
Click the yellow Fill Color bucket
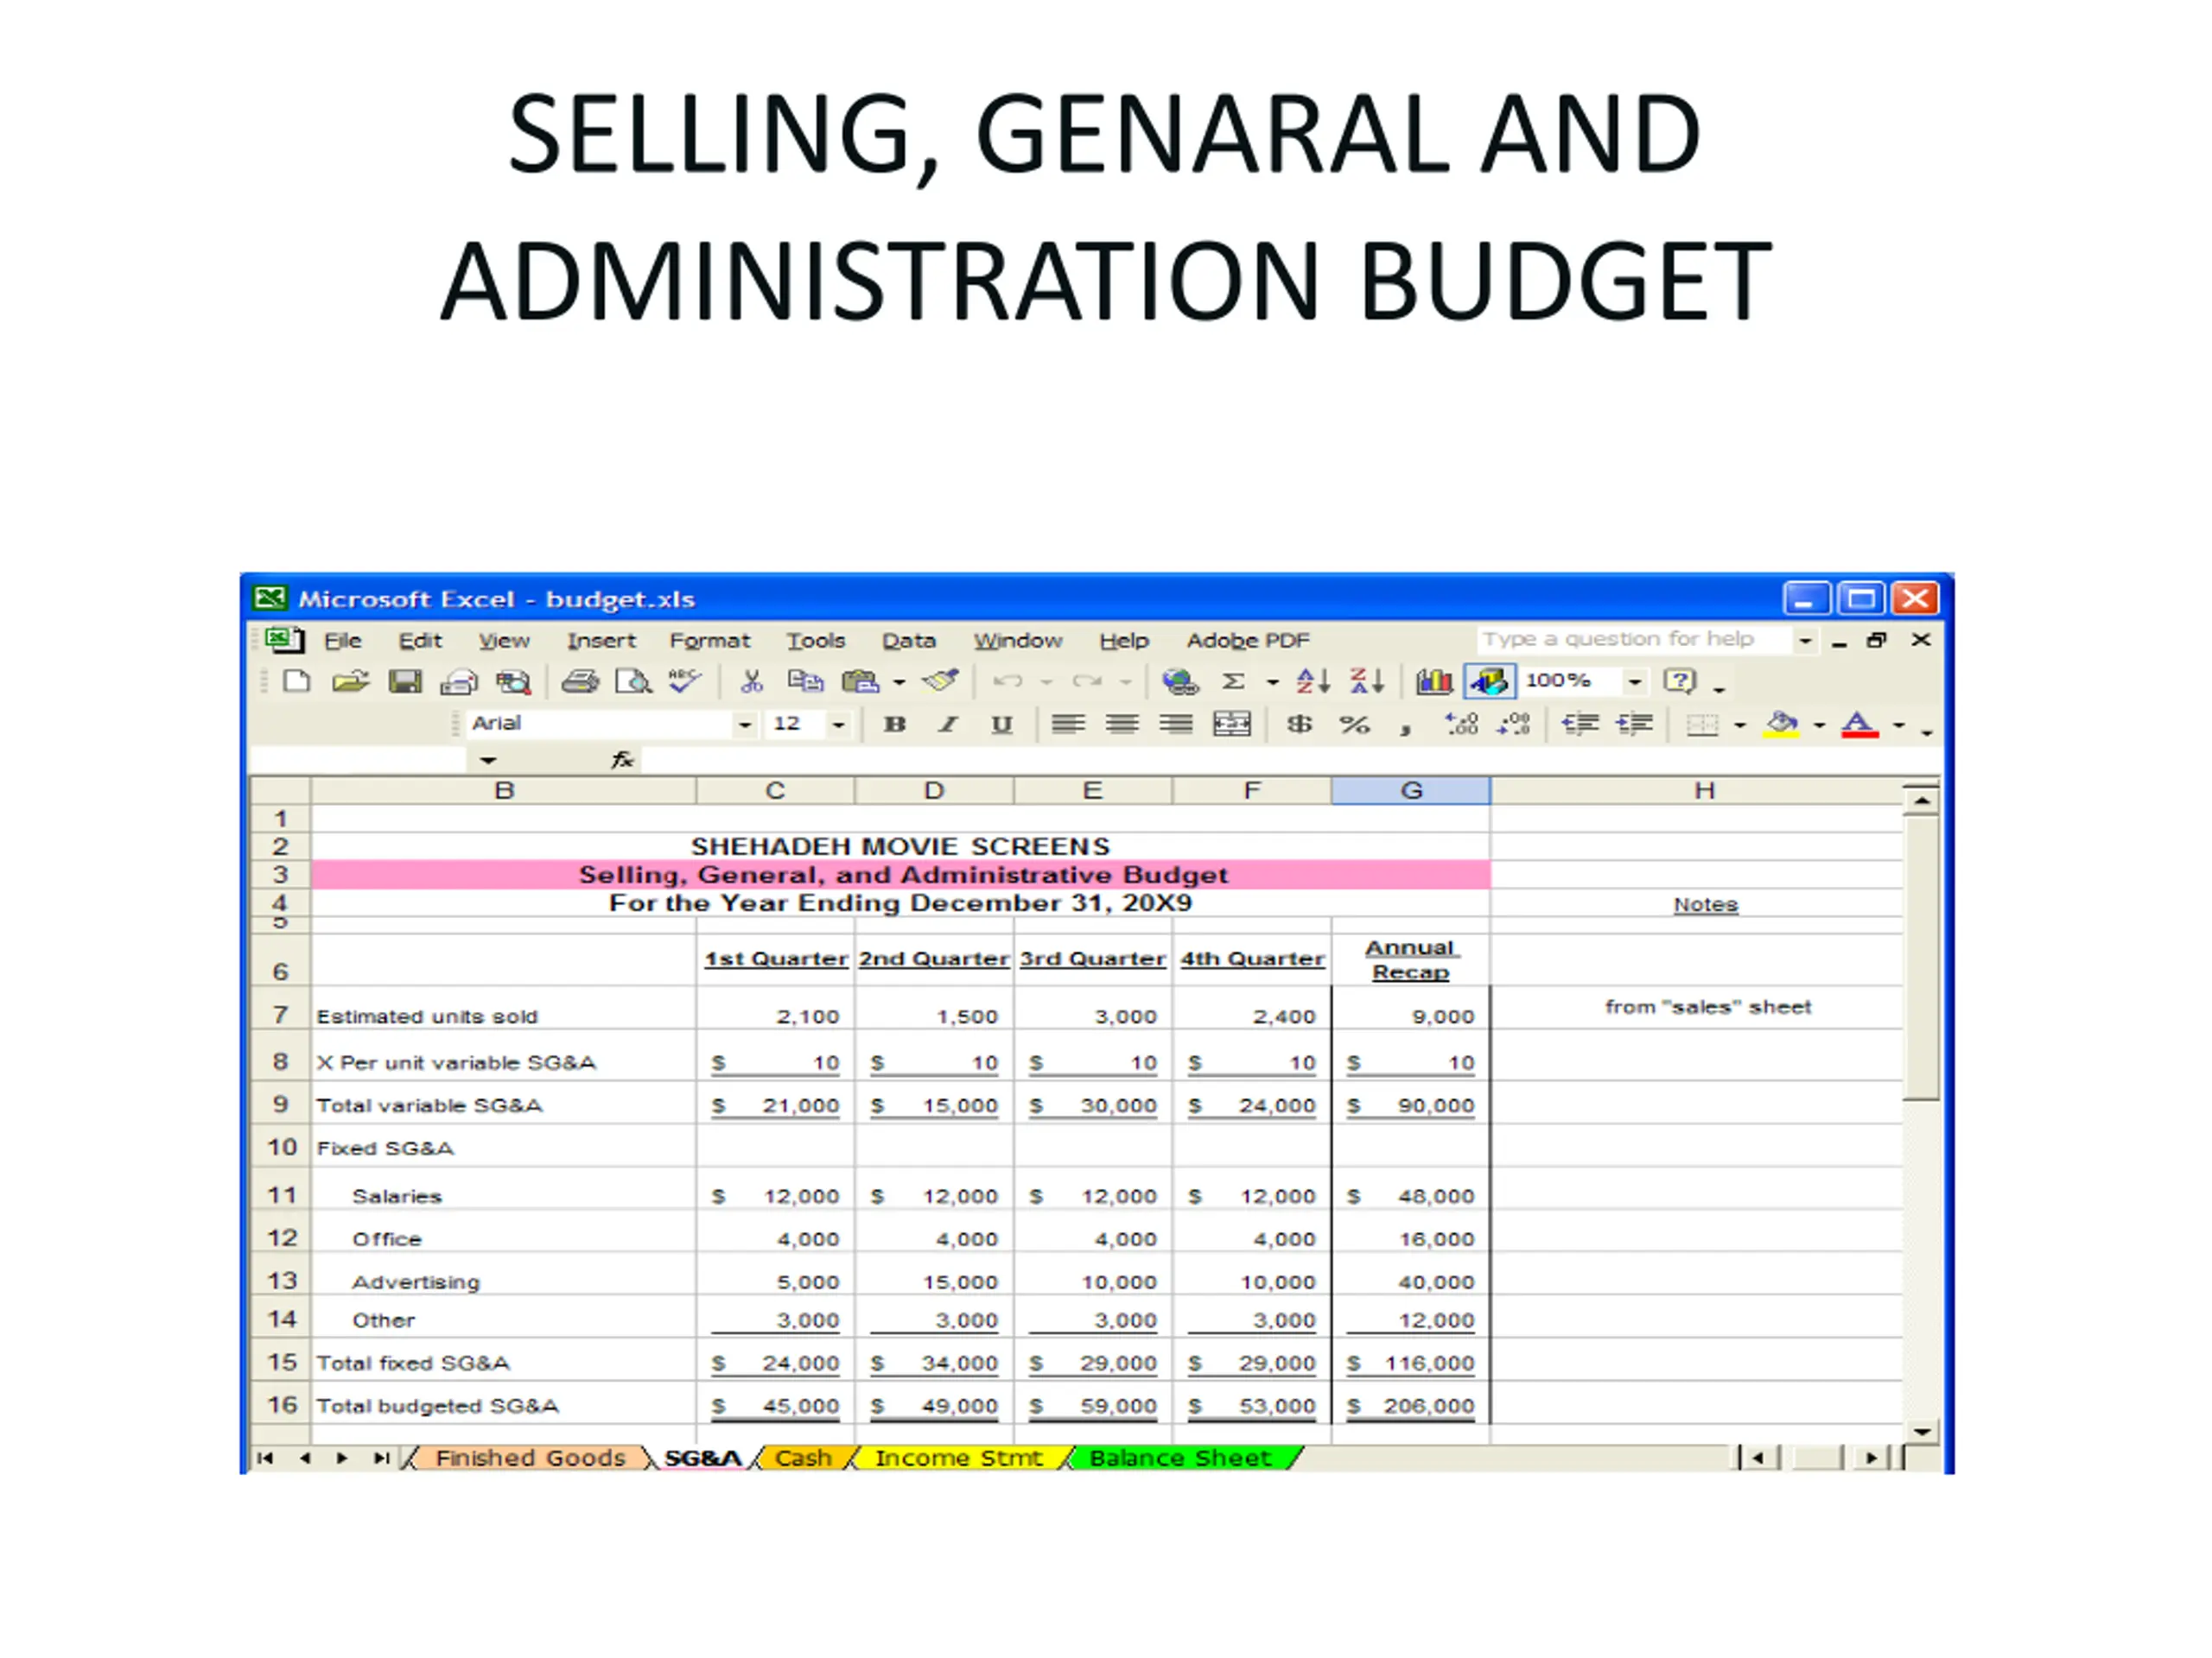(x=1781, y=725)
